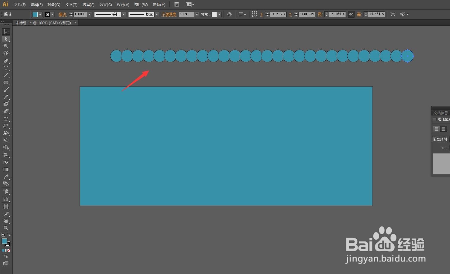Select the Eraser tool
Image resolution: width=450 pixels, height=274 pixels.
point(6,111)
